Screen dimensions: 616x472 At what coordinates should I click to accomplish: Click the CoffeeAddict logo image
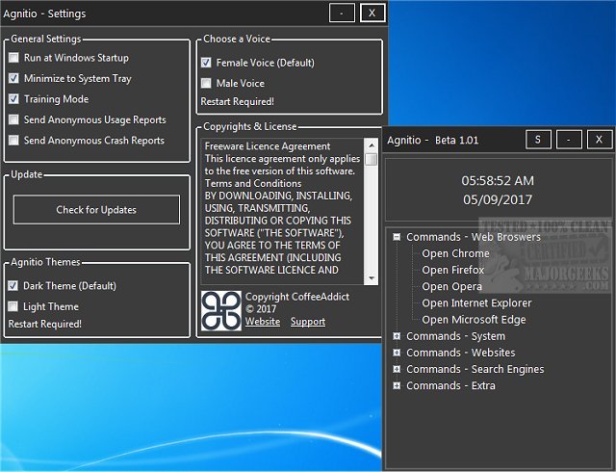pos(221,311)
